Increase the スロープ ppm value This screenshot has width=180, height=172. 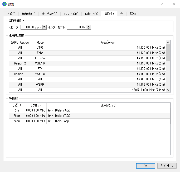click(x=44, y=26)
